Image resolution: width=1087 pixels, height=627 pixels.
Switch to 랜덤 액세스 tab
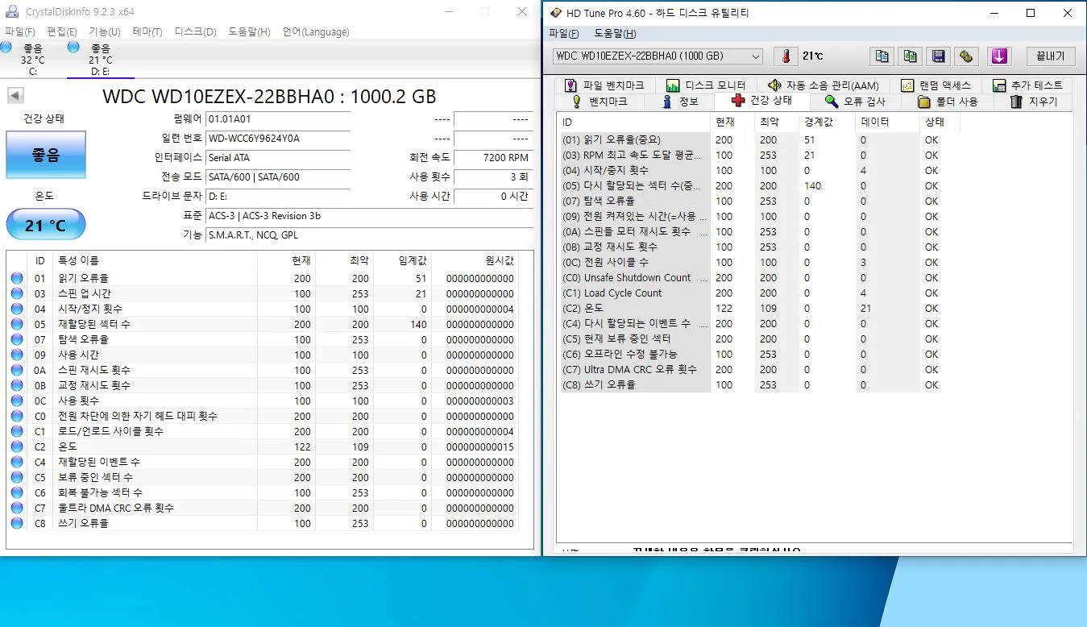point(936,85)
